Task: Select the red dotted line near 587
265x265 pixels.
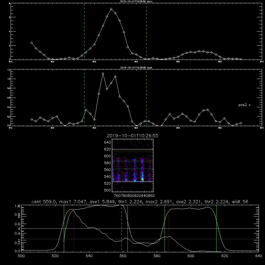Action: (x=169, y=228)
